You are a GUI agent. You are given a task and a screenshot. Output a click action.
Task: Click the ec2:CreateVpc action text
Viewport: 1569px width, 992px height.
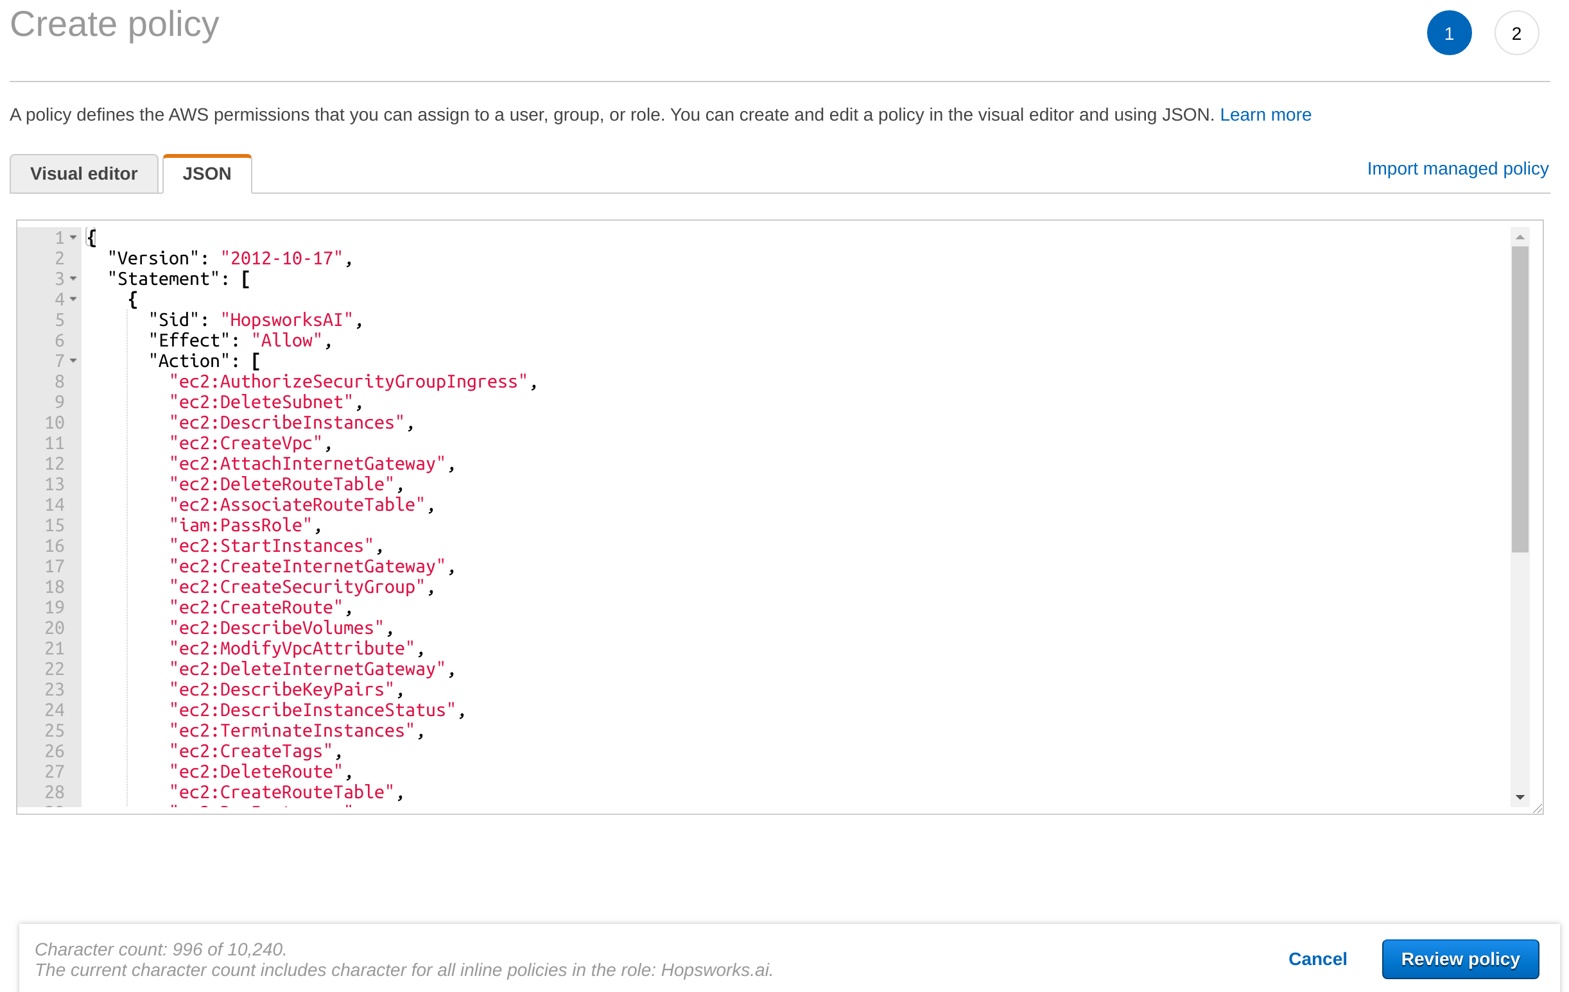(246, 443)
